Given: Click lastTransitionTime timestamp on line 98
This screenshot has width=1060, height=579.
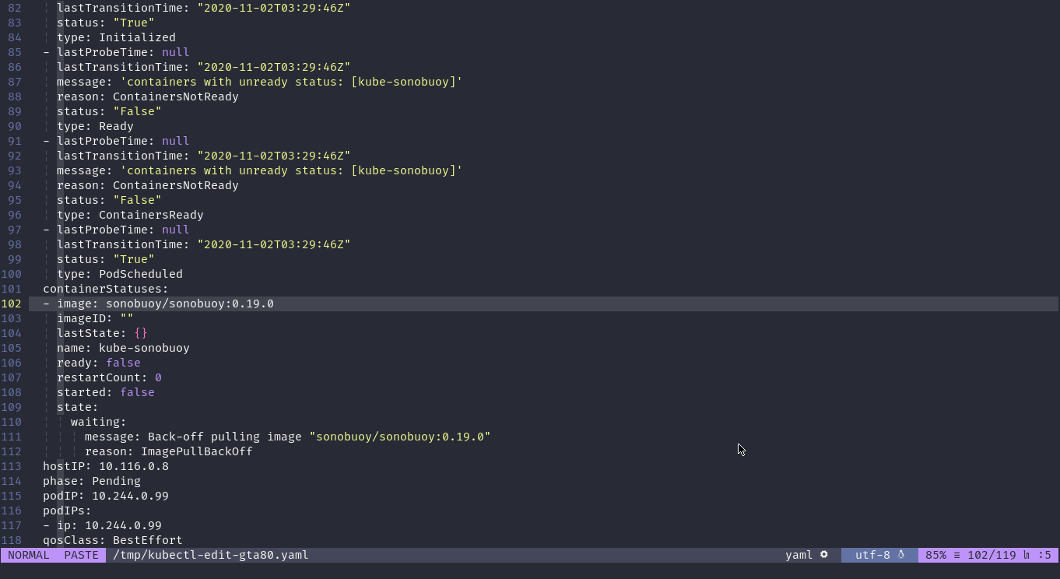Looking at the screenshot, I should coord(274,244).
